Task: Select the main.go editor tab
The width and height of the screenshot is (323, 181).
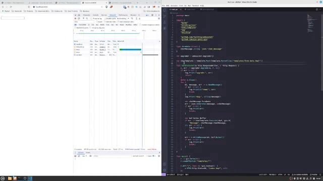Action: [x=175, y=10]
